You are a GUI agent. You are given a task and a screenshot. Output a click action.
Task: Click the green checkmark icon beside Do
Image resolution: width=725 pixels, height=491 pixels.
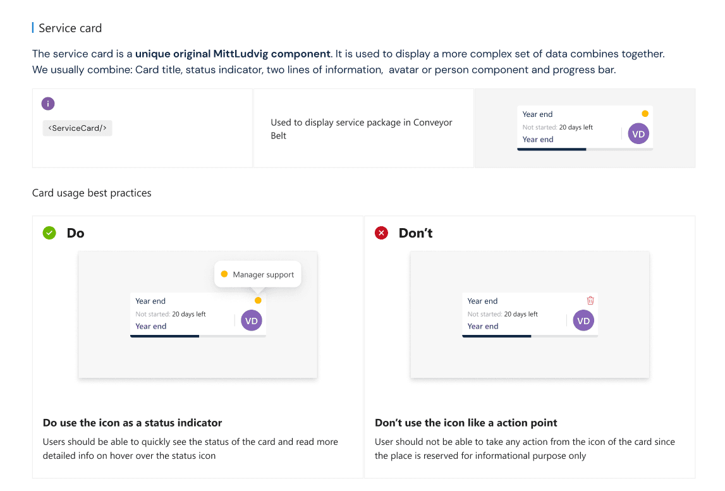click(49, 233)
